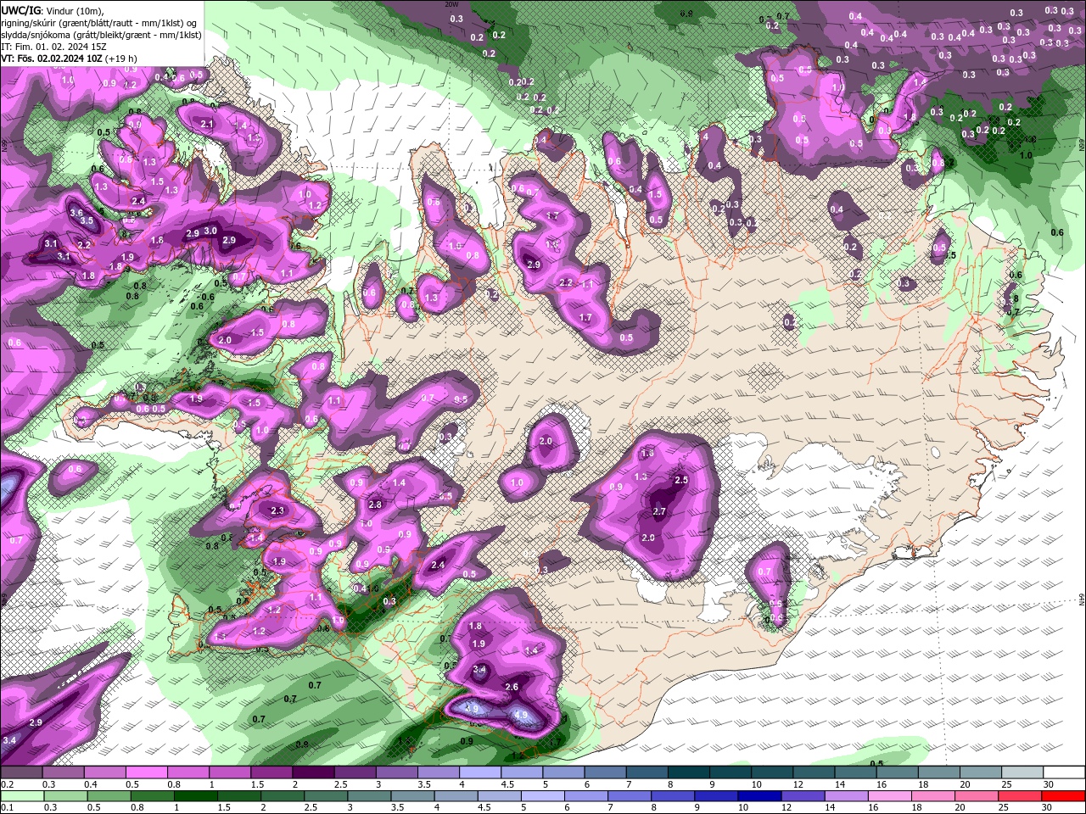The width and height of the screenshot is (1086, 814).
Task: Click the 'UWC/IG: Vindur (10m)' title text
Action: tap(54, 10)
